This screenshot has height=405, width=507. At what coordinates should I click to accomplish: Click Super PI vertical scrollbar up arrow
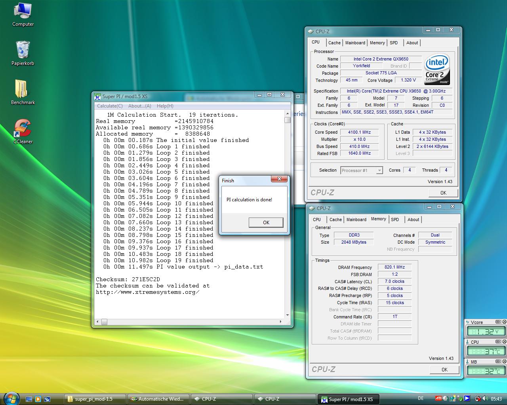click(x=288, y=114)
